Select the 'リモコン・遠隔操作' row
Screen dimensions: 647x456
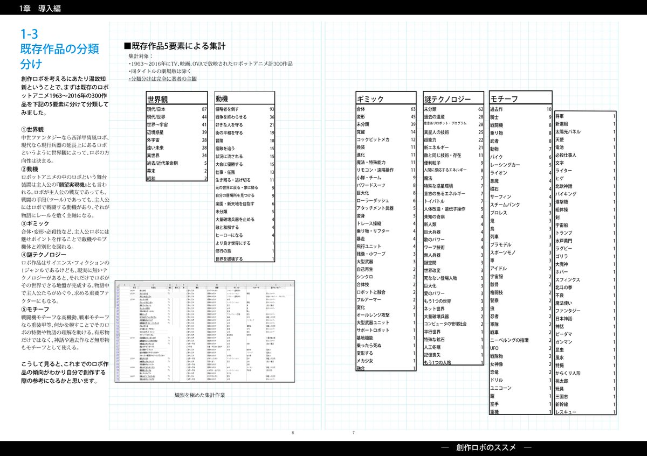tap(386, 170)
